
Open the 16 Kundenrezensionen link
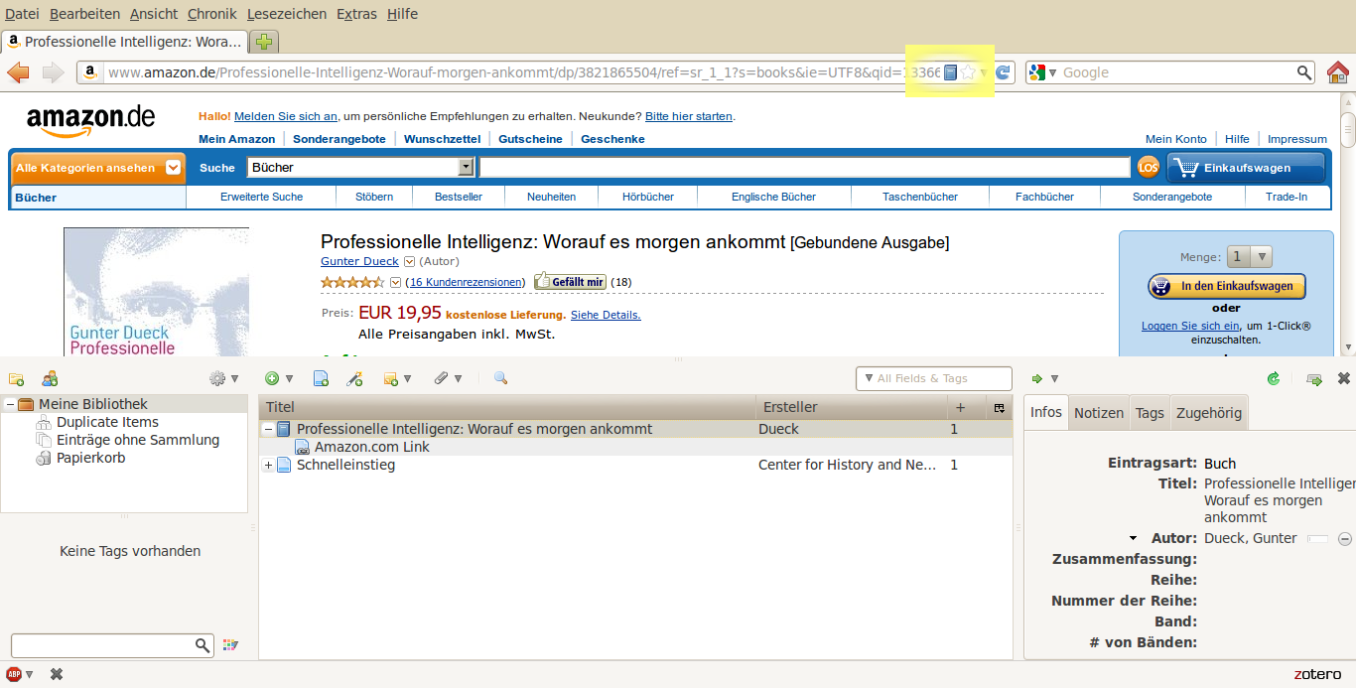coord(466,282)
